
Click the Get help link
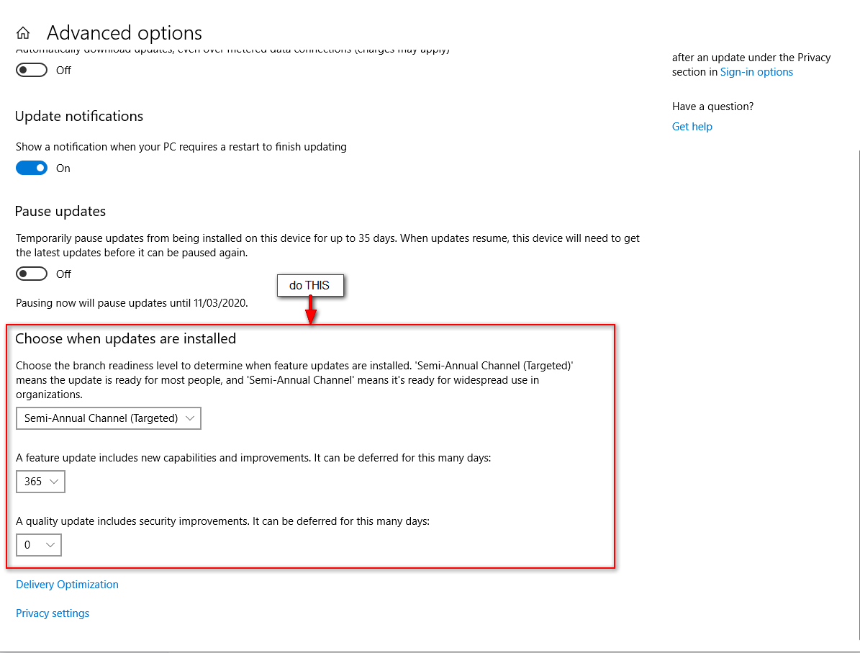692,127
